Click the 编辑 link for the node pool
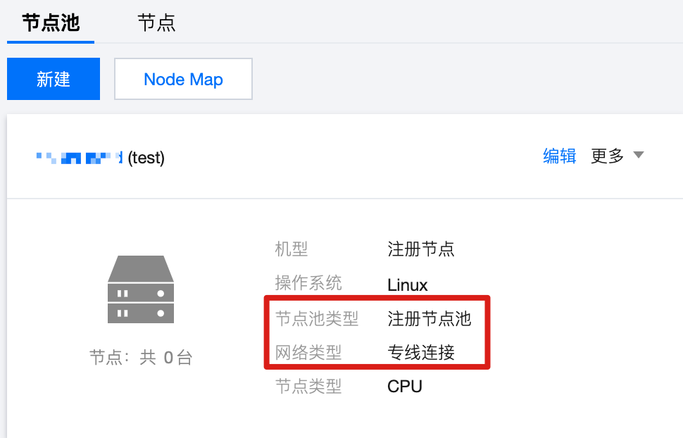The width and height of the screenshot is (683, 438). 560,156
